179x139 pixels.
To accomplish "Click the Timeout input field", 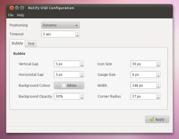I will [58, 34].
